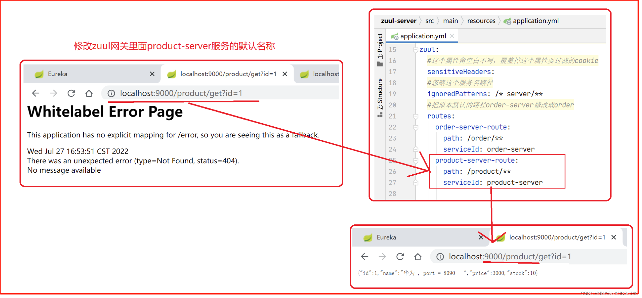Image resolution: width=642 pixels, height=298 pixels.
Task: Click Spring leaf favicon on third localhost tab
Action: [x=304, y=74]
